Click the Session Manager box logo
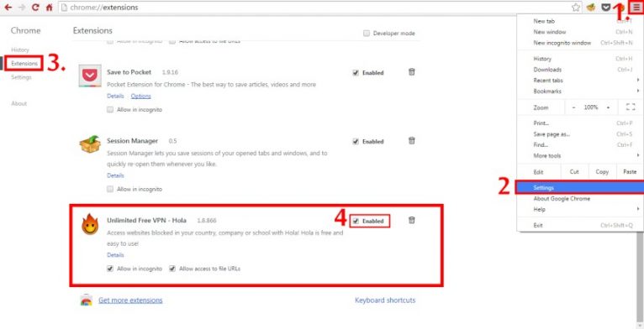 click(89, 144)
